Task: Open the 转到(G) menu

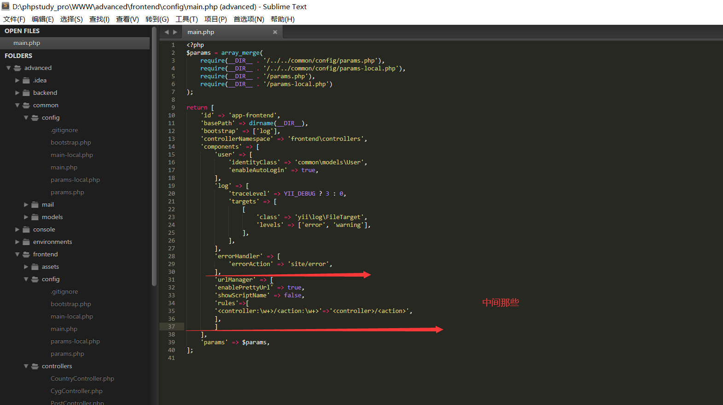Action: click(x=157, y=19)
